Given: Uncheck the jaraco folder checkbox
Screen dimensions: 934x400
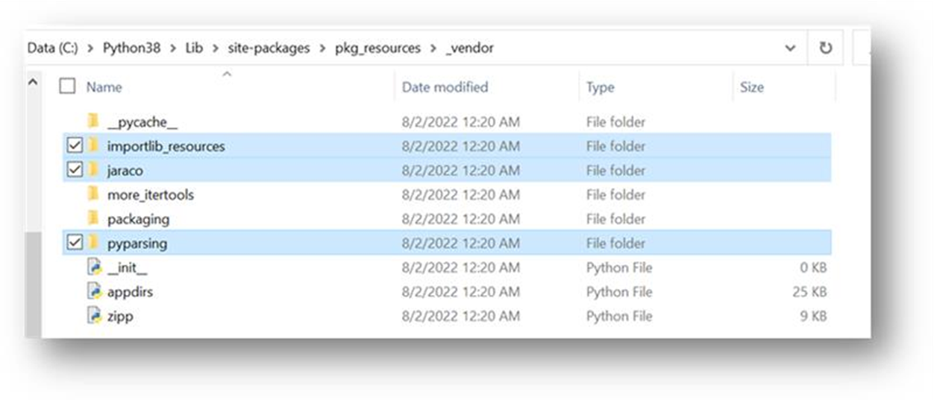Looking at the screenshot, I should pyautogui.click(x=74, y=171).
